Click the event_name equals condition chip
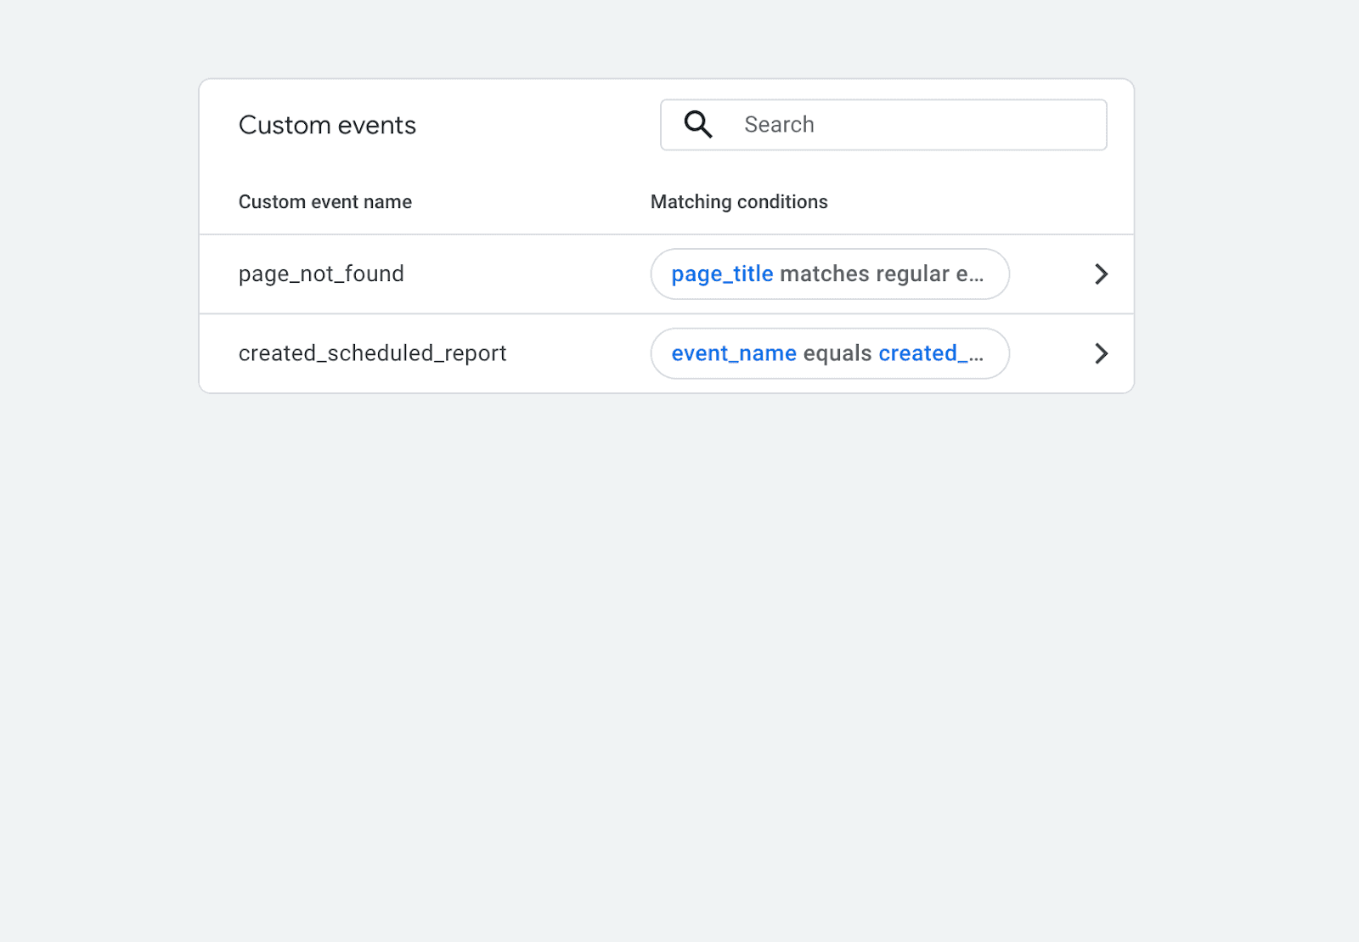 pos(829,353)
